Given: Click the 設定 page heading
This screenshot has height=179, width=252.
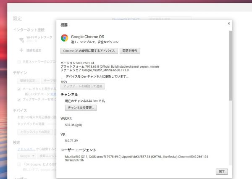Looking at the screenshot, I should (17, 18).
